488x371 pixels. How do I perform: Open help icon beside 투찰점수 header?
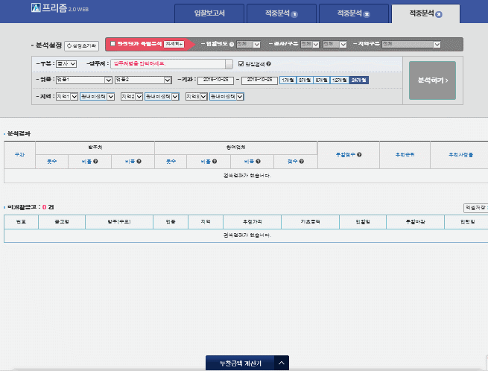click(359, 154)
